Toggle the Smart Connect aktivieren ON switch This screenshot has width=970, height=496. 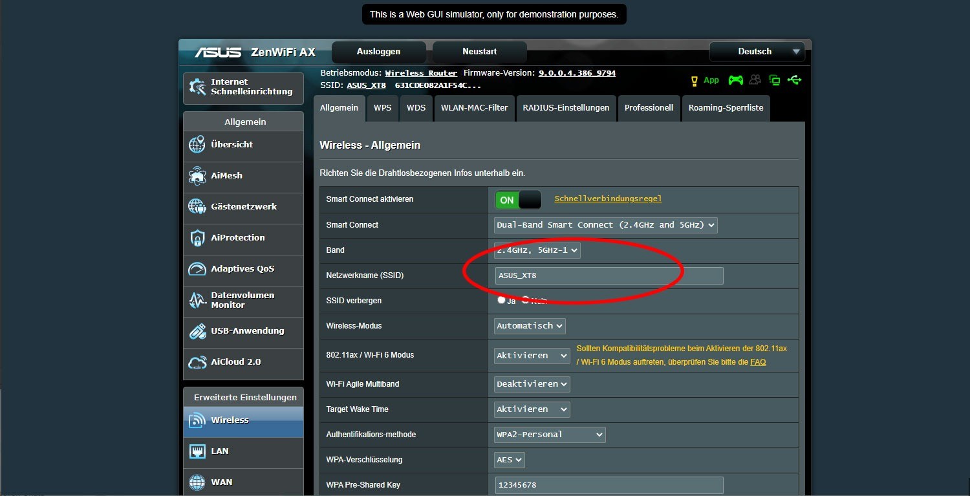coord(518,200)
